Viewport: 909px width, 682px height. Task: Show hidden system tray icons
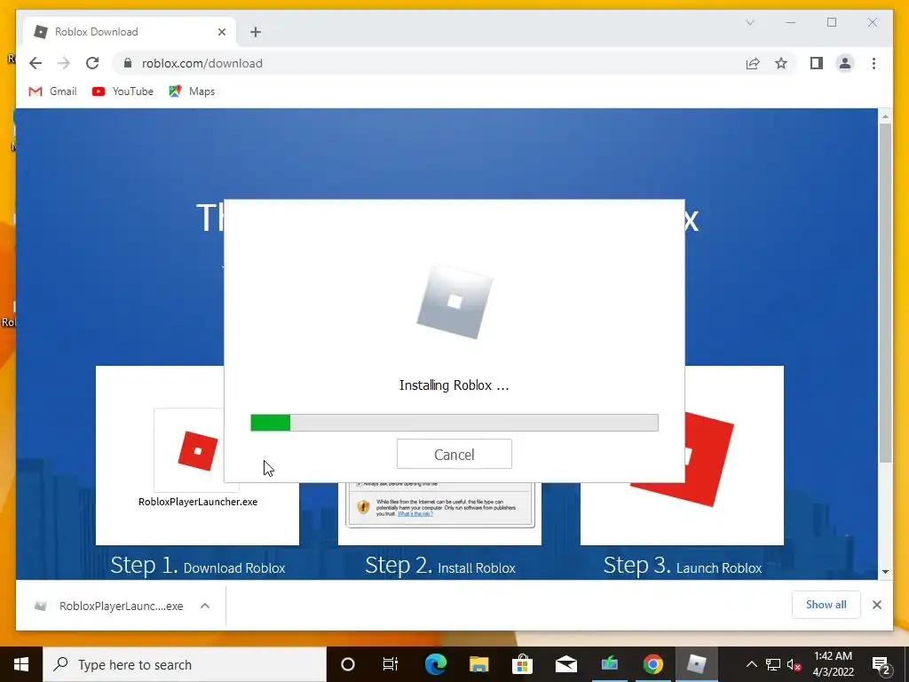[751, 664]
